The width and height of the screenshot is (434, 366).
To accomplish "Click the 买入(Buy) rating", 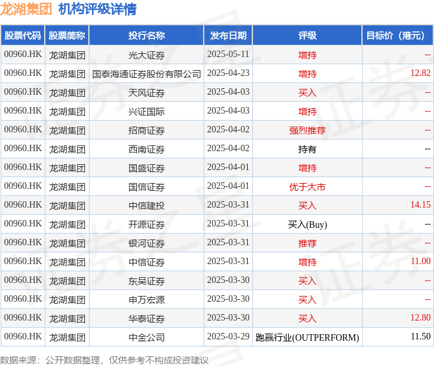I will (307, 225).
